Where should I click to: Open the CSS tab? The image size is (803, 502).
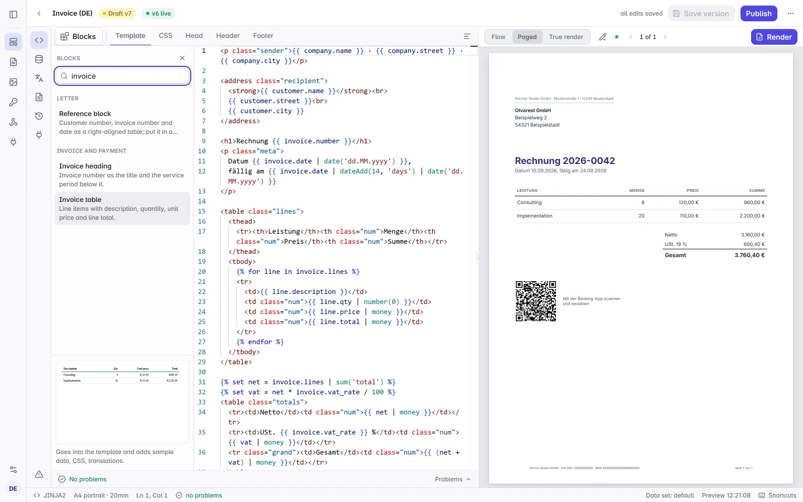(x=166, y=36)
